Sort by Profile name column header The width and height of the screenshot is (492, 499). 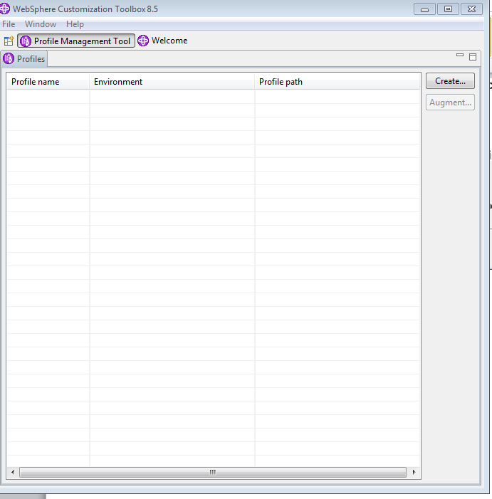tap(48, 82)
